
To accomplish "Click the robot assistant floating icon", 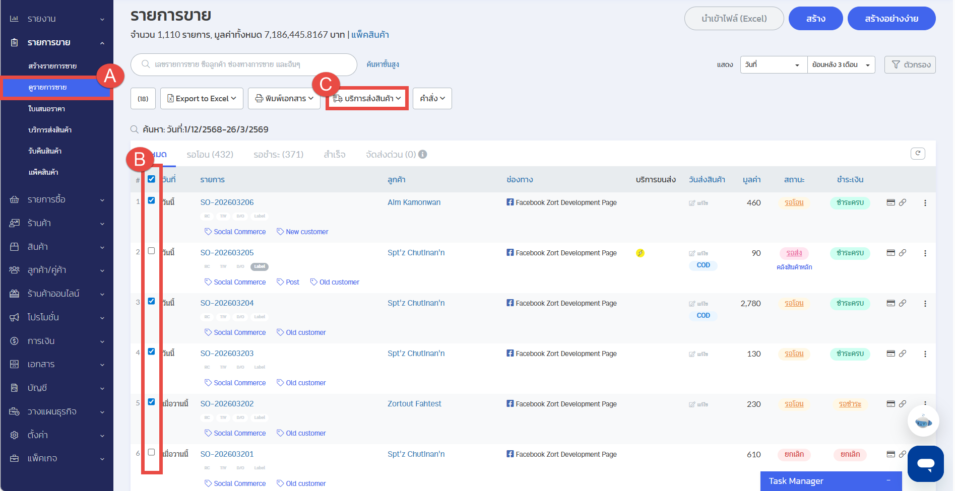I will coord(923,420).
